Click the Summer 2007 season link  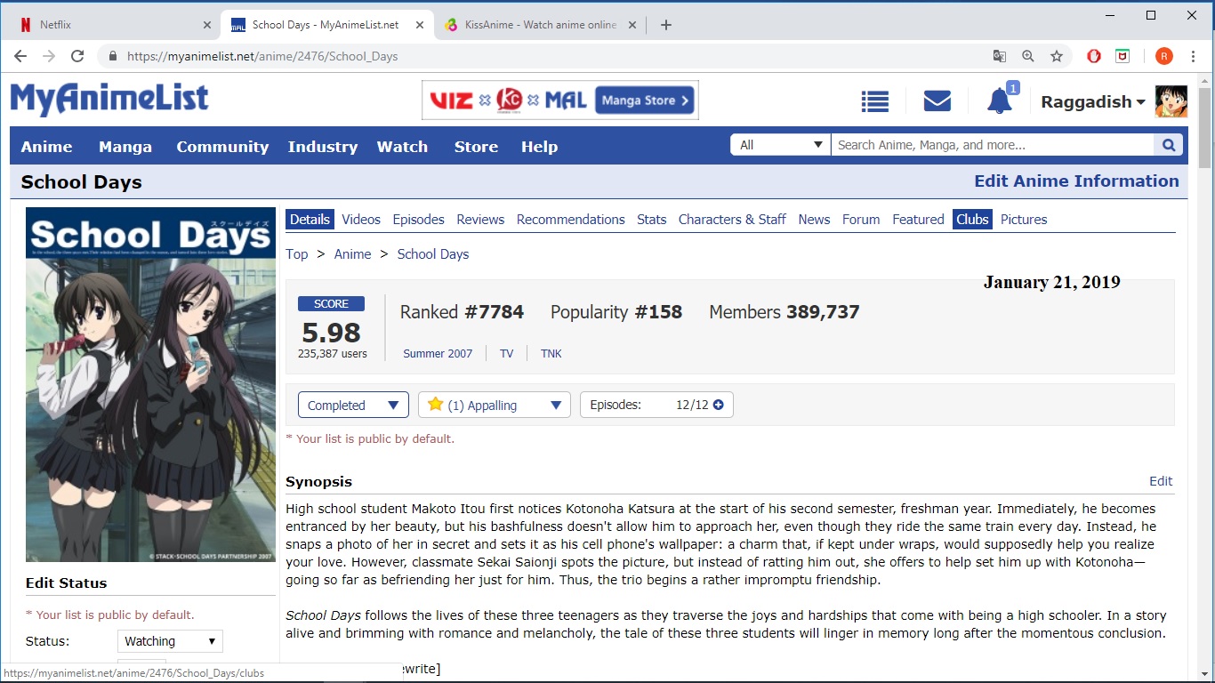438,354
